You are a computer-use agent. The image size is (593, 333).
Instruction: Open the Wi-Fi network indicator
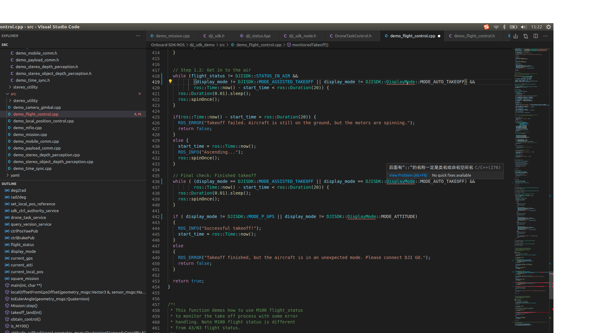coord(496,27)
